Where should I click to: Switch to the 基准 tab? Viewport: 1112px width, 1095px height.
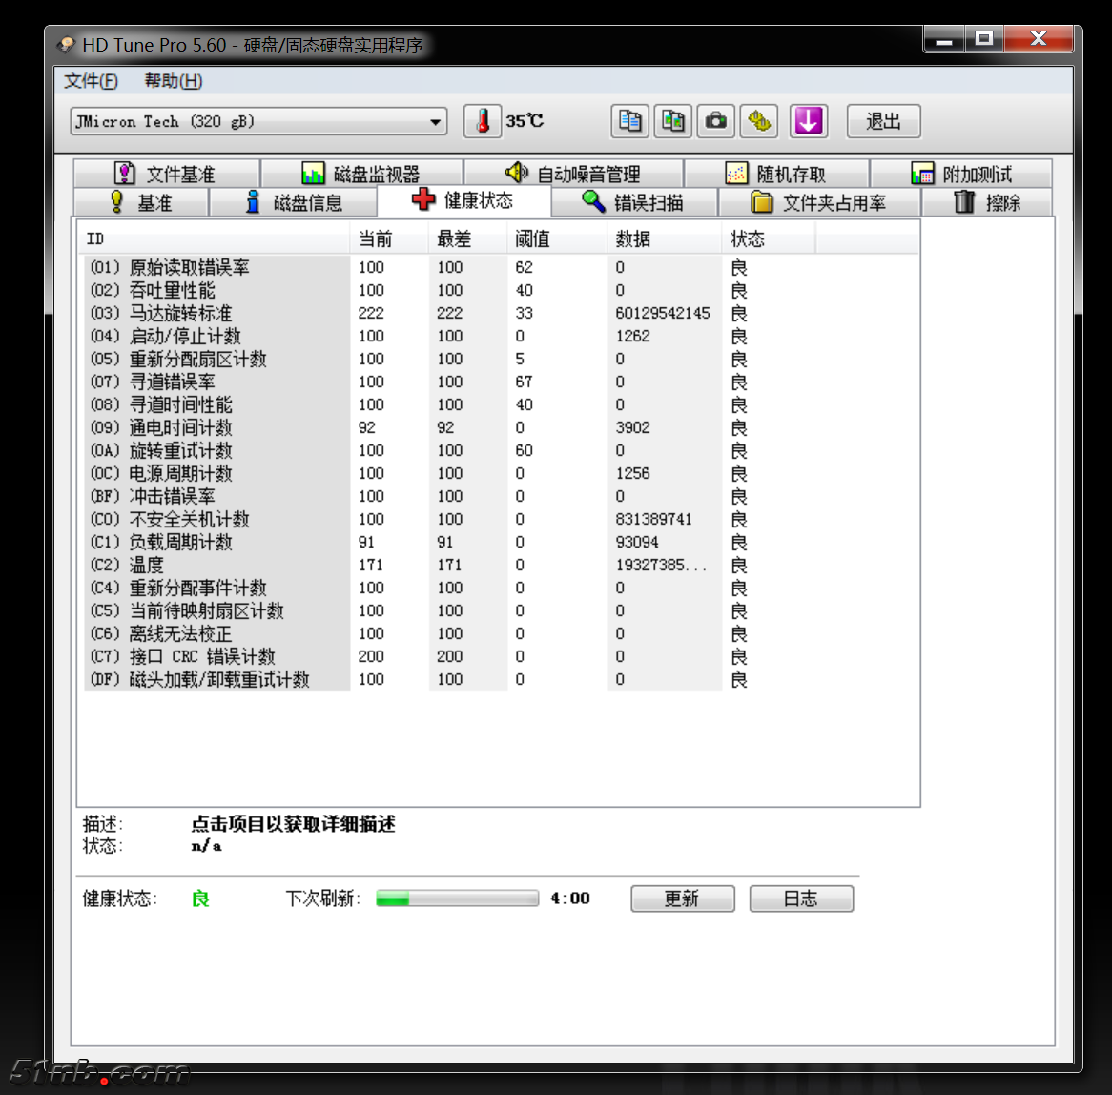tap(141, 203)
